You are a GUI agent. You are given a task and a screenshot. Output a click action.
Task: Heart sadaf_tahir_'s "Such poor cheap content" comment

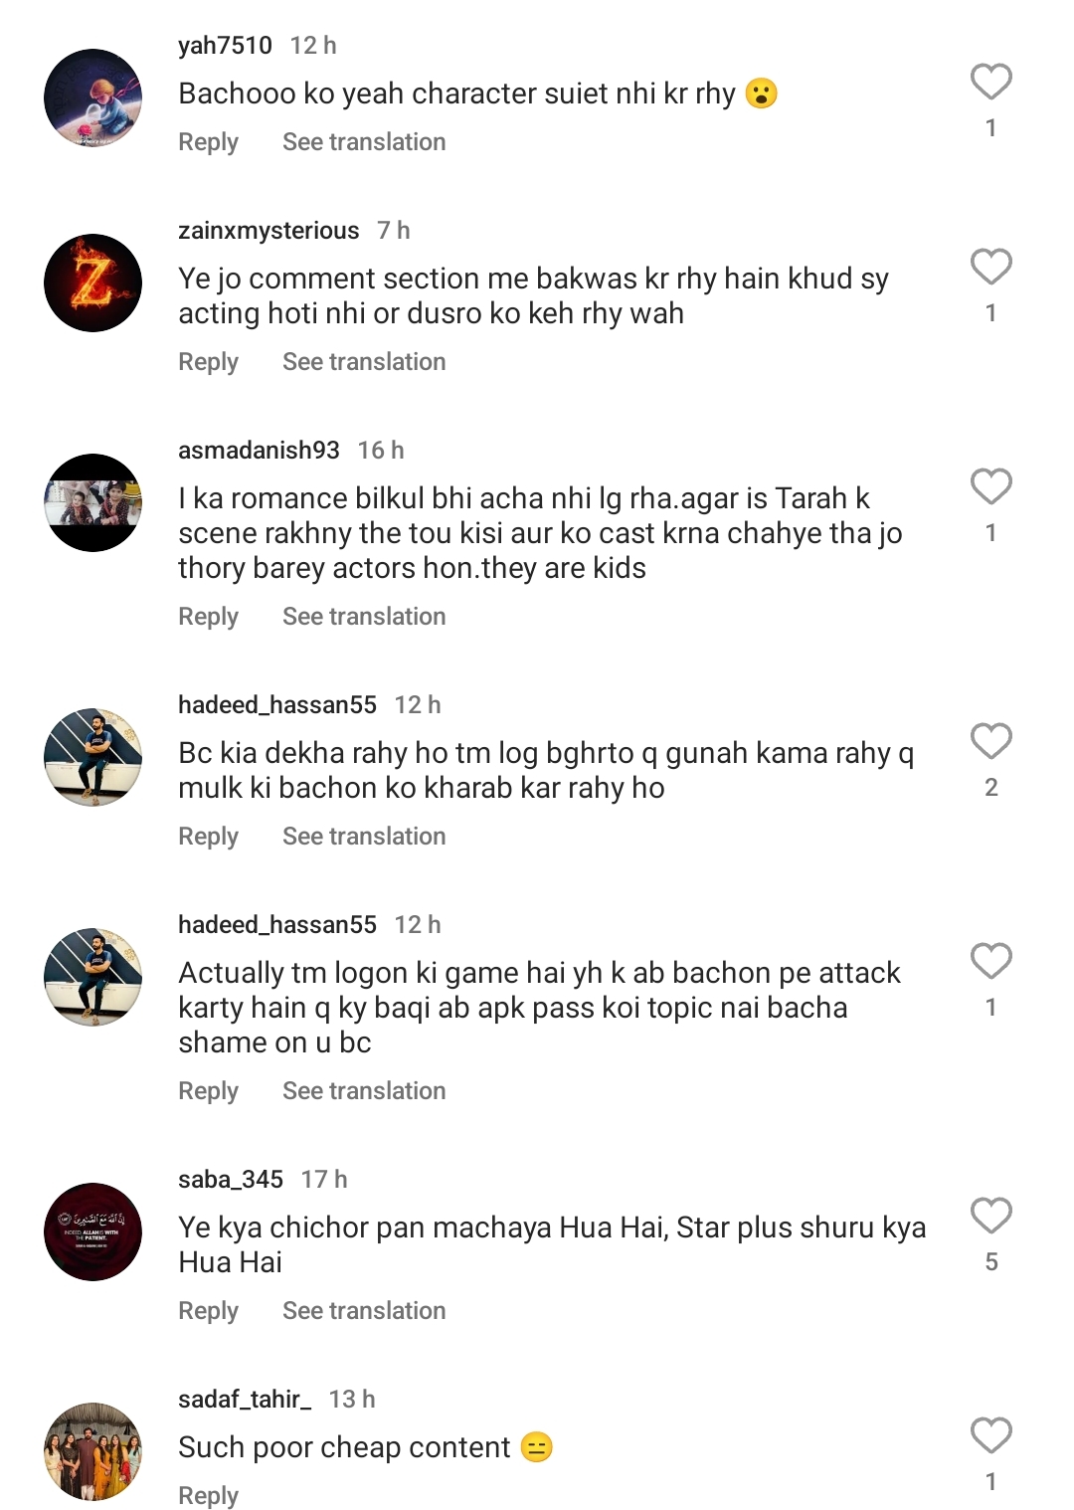(x=990, y=1435)
